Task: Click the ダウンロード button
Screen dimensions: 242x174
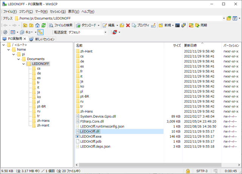Action: 87,25
